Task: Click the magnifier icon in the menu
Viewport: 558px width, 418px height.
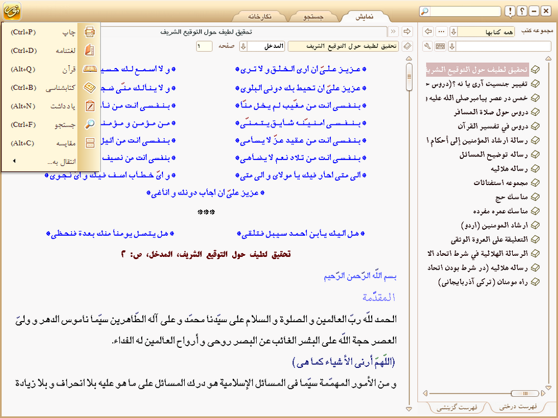Action: click(x=90, y=124)
